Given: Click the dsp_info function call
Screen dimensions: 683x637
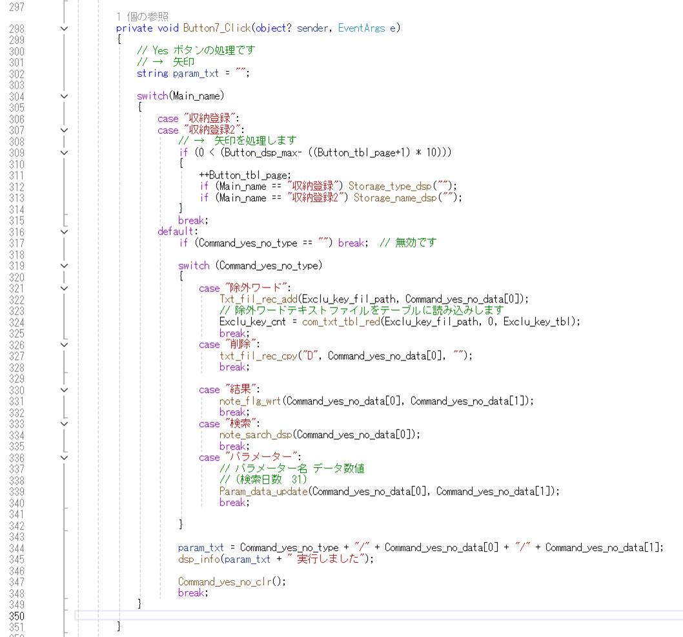Looking at the screenshot, I should [x=198, y=559].
